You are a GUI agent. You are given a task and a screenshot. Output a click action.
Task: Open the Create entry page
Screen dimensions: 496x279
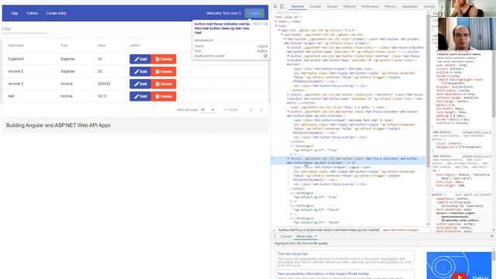[x=57, y=13]
